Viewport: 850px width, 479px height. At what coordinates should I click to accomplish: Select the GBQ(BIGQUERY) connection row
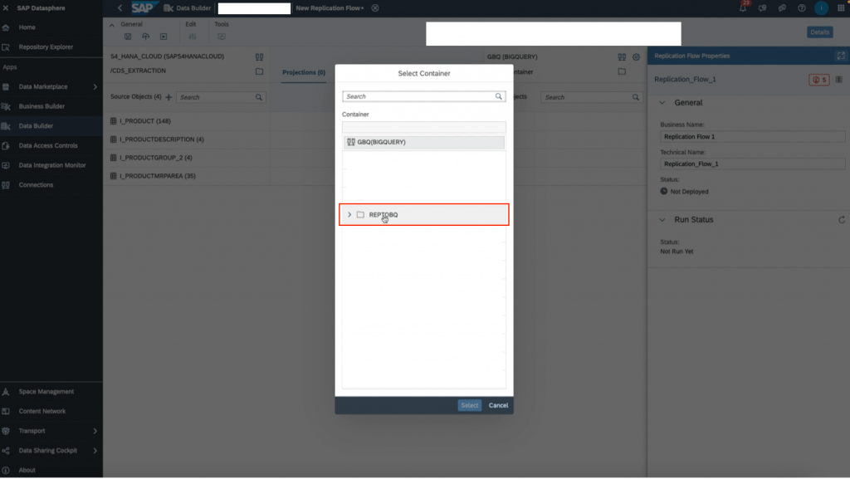click(x=424, y=143)
